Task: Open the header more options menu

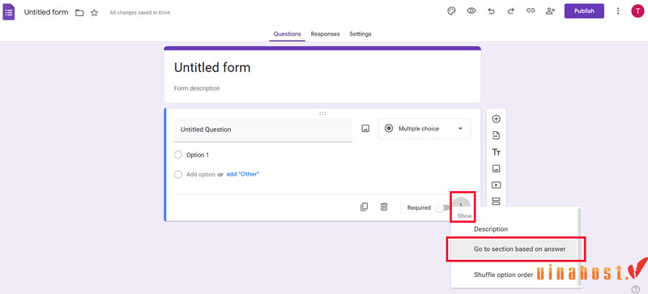Action: point(618,11)
